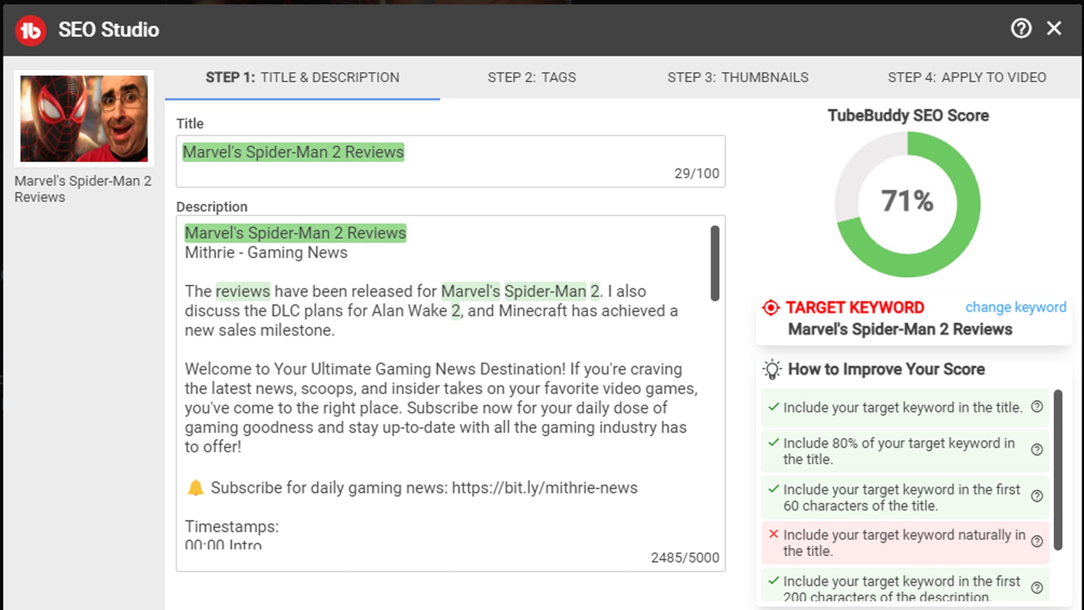Go to Step 2: Tags tab
This screenshot has width=1084, height=610.
(x=532, y=77)
